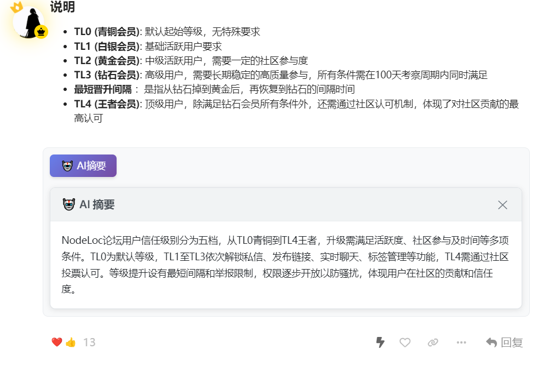Click the summary paragraph starting with NodeLoc论坛
The width and height of the screenshot is (549, 366).
[x=285, y=265]
